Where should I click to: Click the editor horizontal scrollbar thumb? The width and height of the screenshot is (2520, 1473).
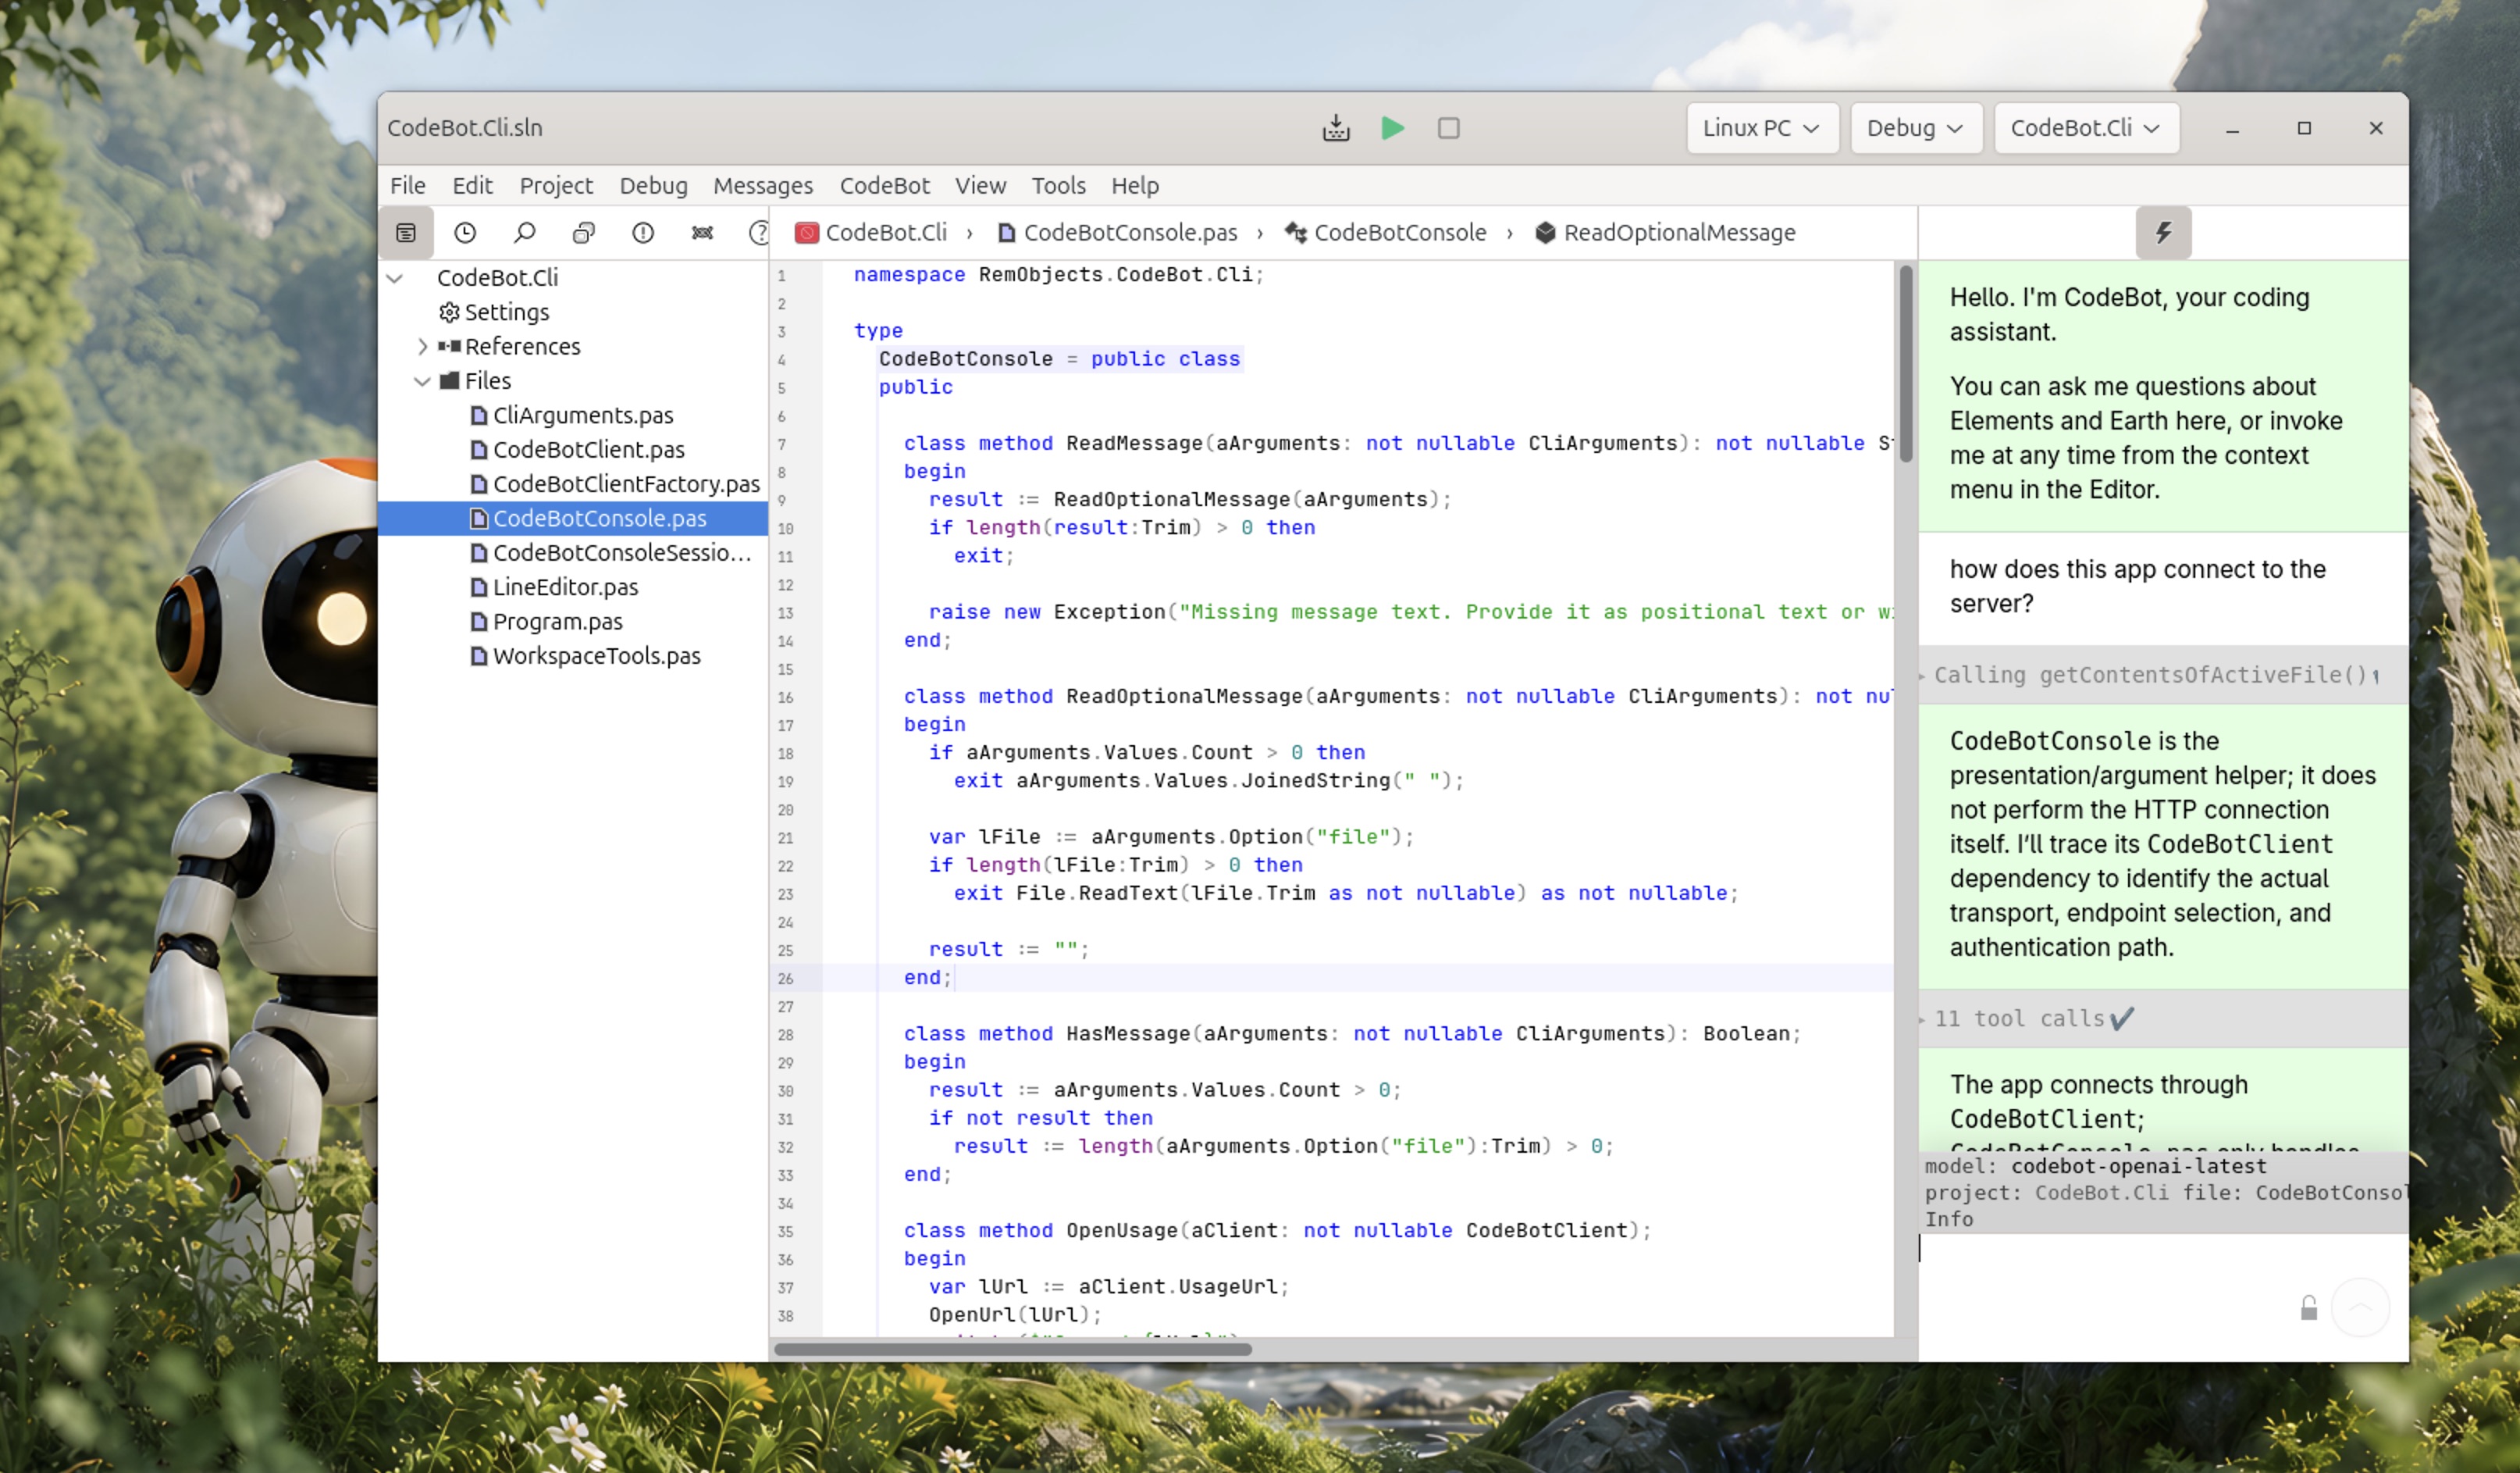pos(1012,1349)
